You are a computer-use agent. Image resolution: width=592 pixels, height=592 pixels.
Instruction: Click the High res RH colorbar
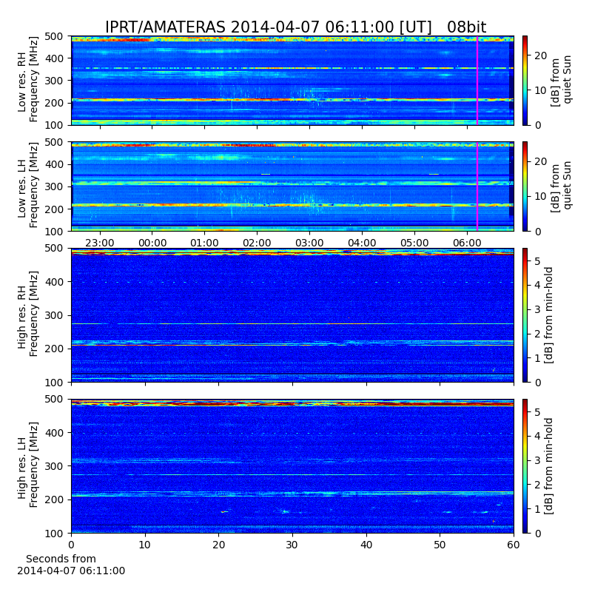(525, 315)
